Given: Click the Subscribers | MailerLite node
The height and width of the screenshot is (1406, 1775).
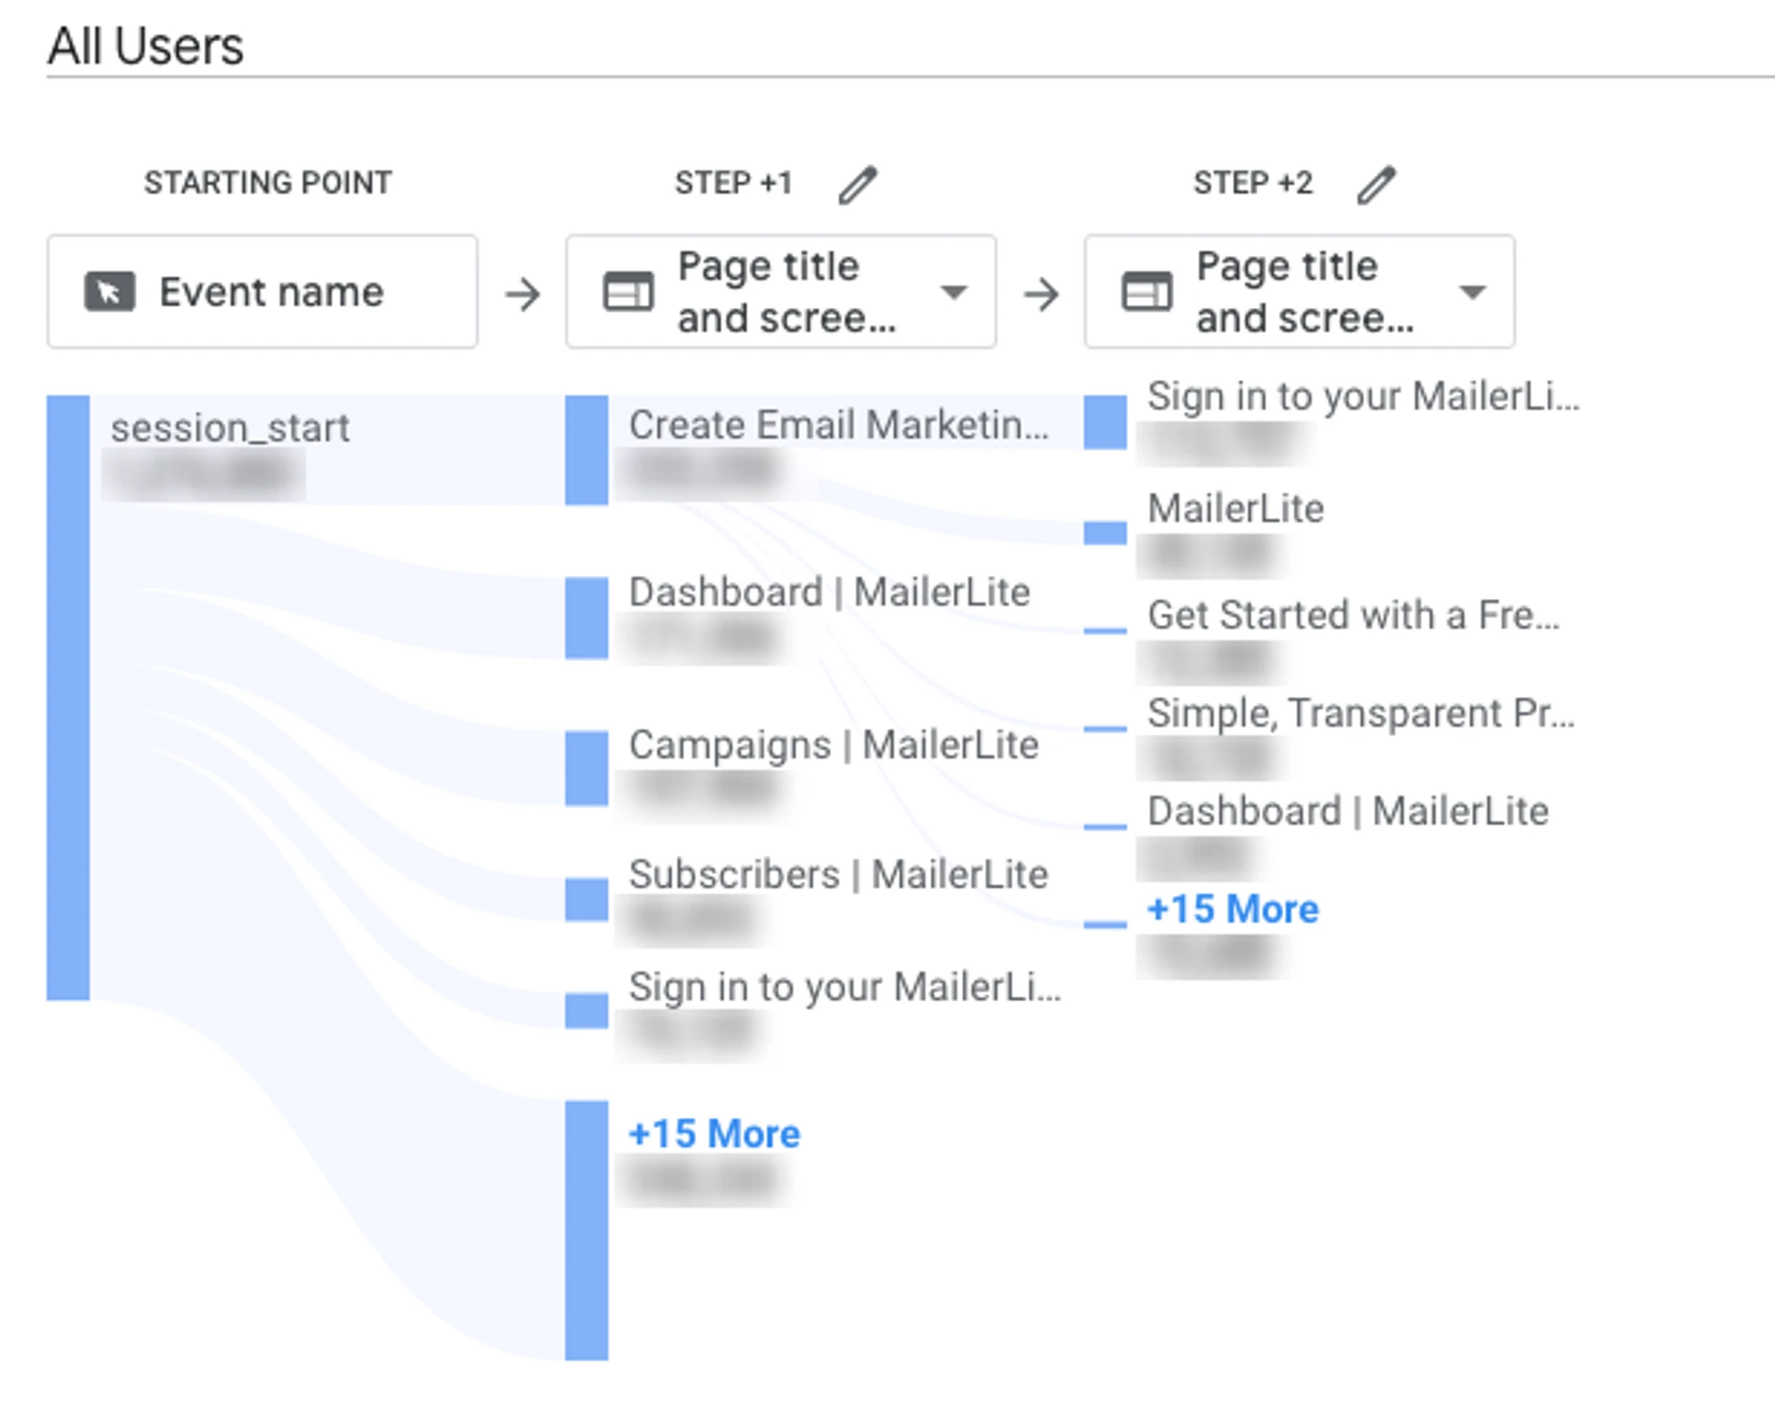Looking at the screenshot, I should pos(838,874).
